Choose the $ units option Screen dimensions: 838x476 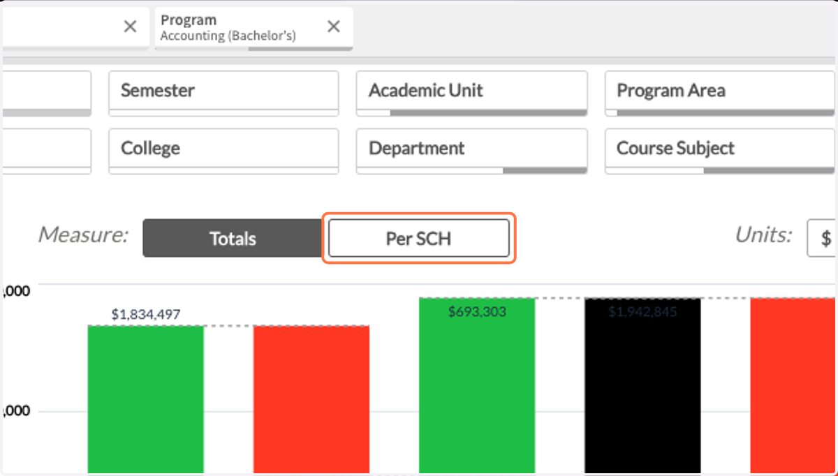coord(823,239)
